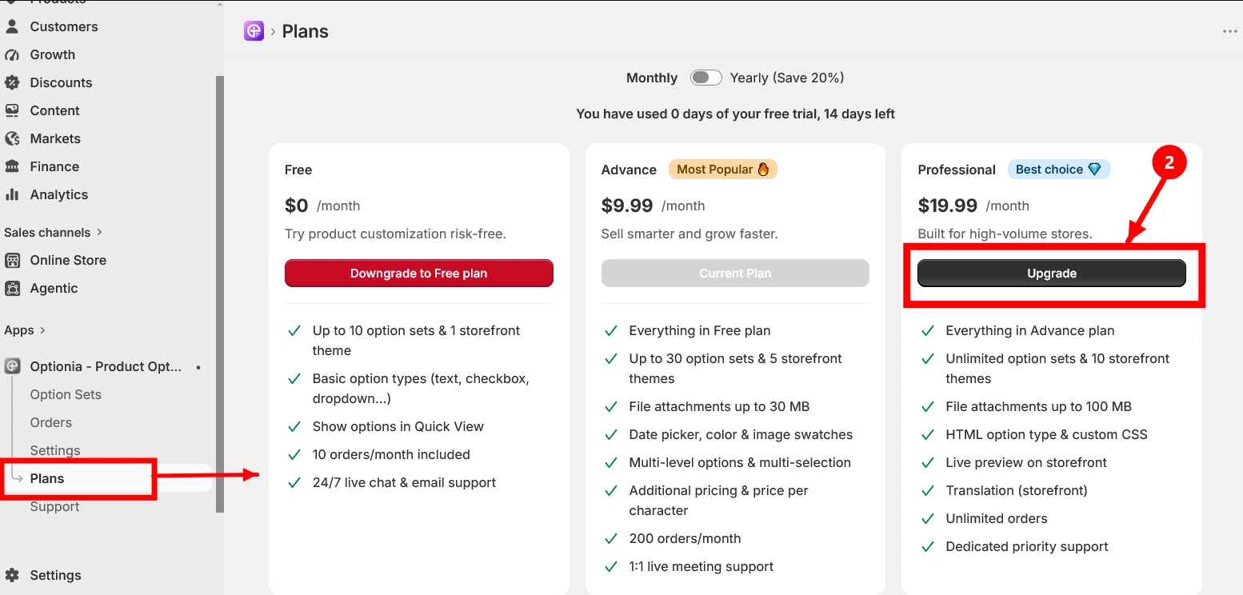Toggle Monthly to Yearly billing switch
This screenshot has height=595, width=1243.
[x=706, y=78]
